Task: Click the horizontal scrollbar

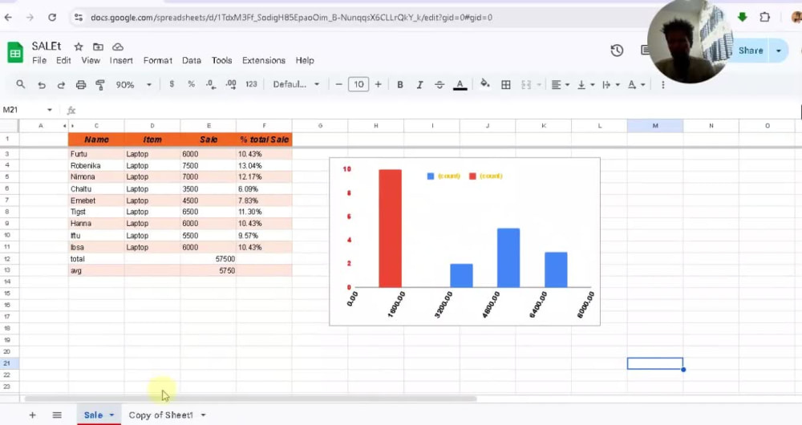Action: [x=250, y=399]
